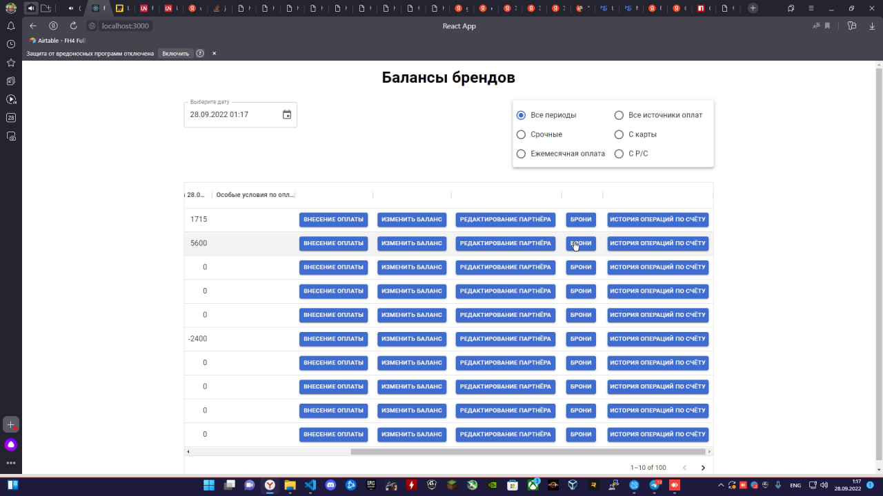Select the "Ежемесячная оплата" radio option

tap(522, 154)
